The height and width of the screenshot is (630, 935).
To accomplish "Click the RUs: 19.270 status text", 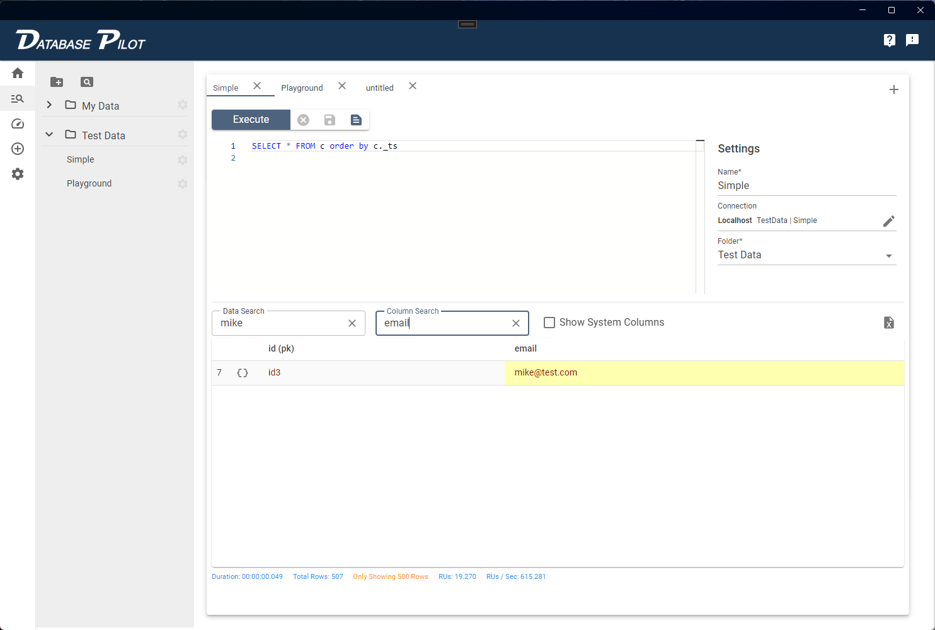I will pos(457,576).
